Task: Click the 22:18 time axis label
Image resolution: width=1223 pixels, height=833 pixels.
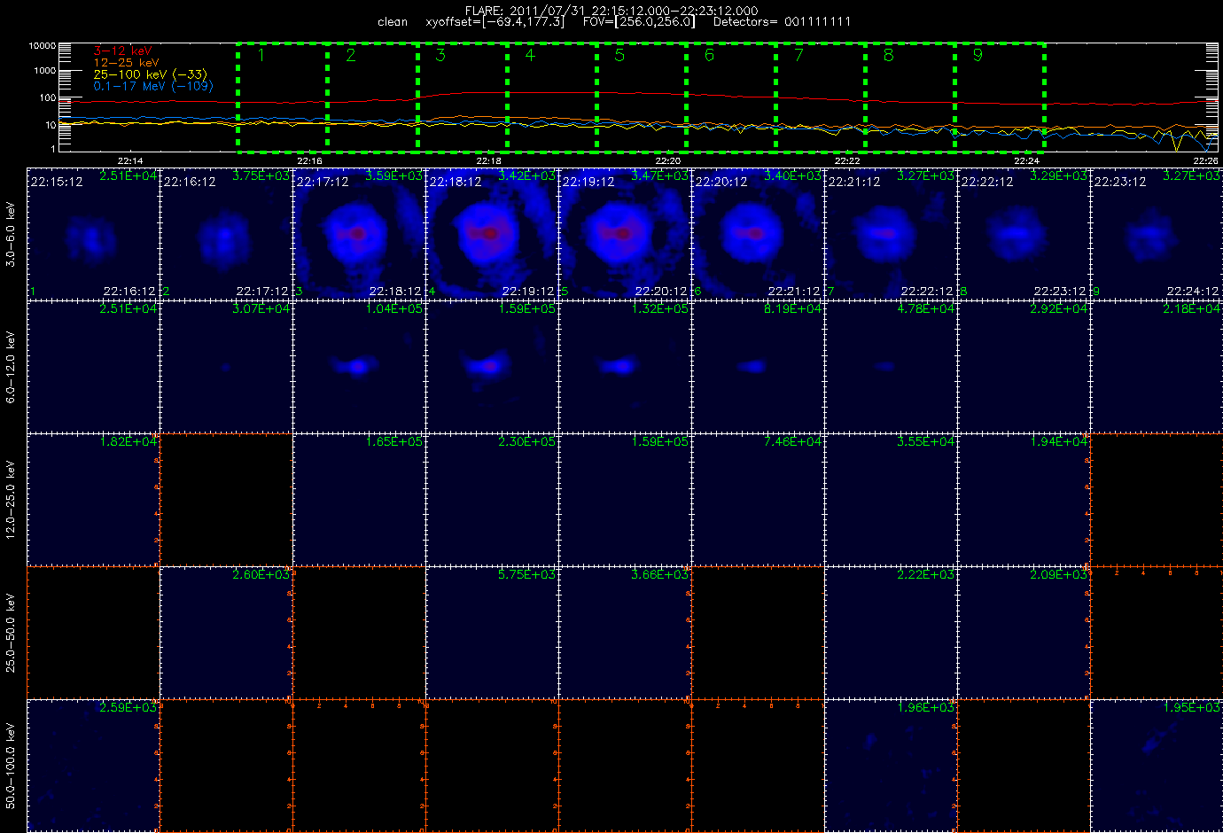Action: pyautogui.click(x=488, y=161)
